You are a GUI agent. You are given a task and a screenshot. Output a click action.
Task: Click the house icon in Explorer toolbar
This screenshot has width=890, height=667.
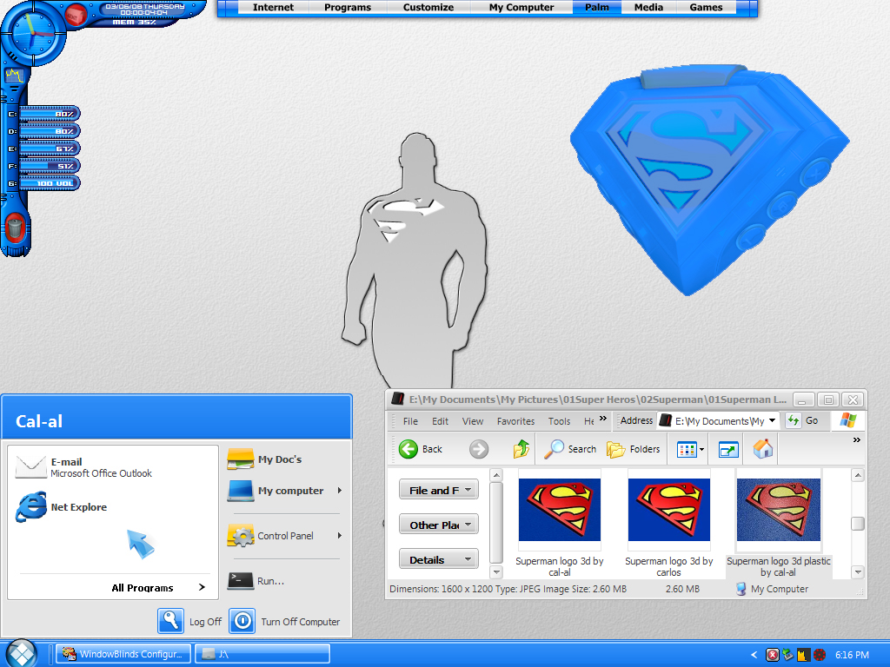(x=763, y=449)
